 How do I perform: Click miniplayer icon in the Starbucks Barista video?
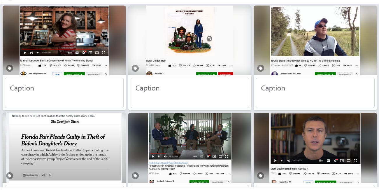click(x=90, y=53)
